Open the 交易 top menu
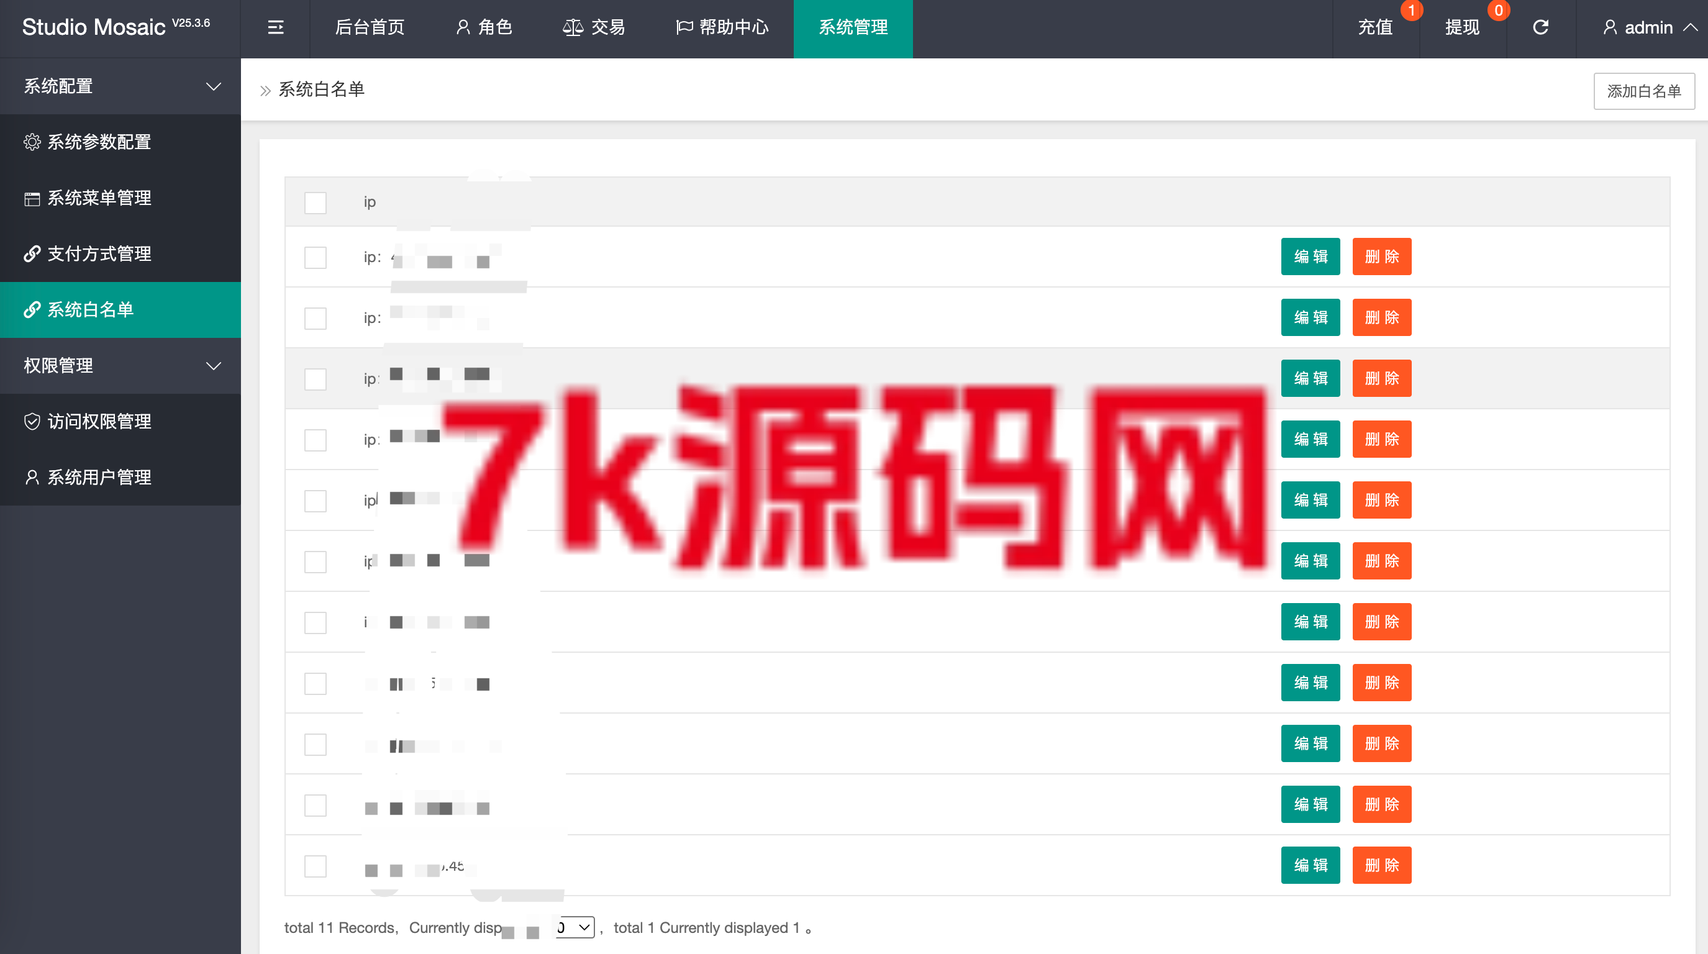The width and height of the screenshot is (1708, 954). (x=593, y=27)
